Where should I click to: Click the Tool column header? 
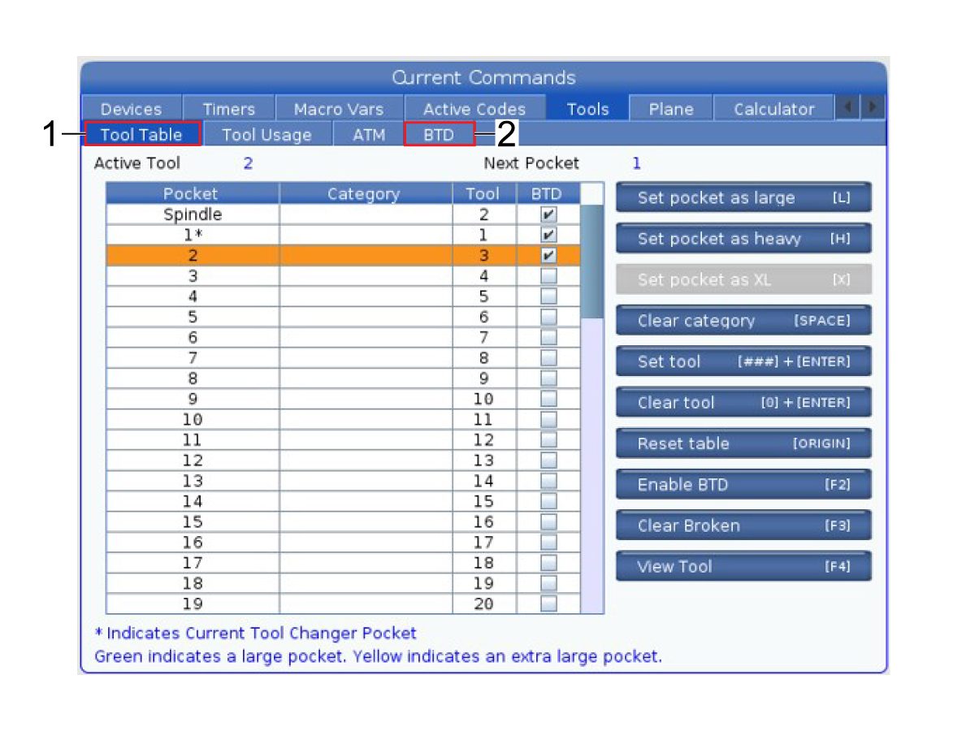tap(484, 194)
